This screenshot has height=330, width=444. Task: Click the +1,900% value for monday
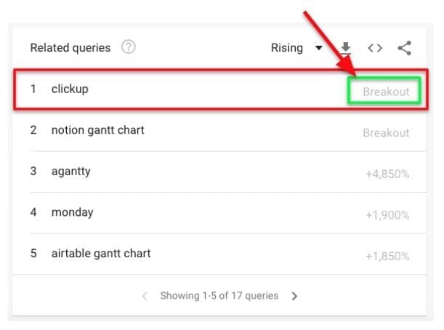click(x=386, y=215)
